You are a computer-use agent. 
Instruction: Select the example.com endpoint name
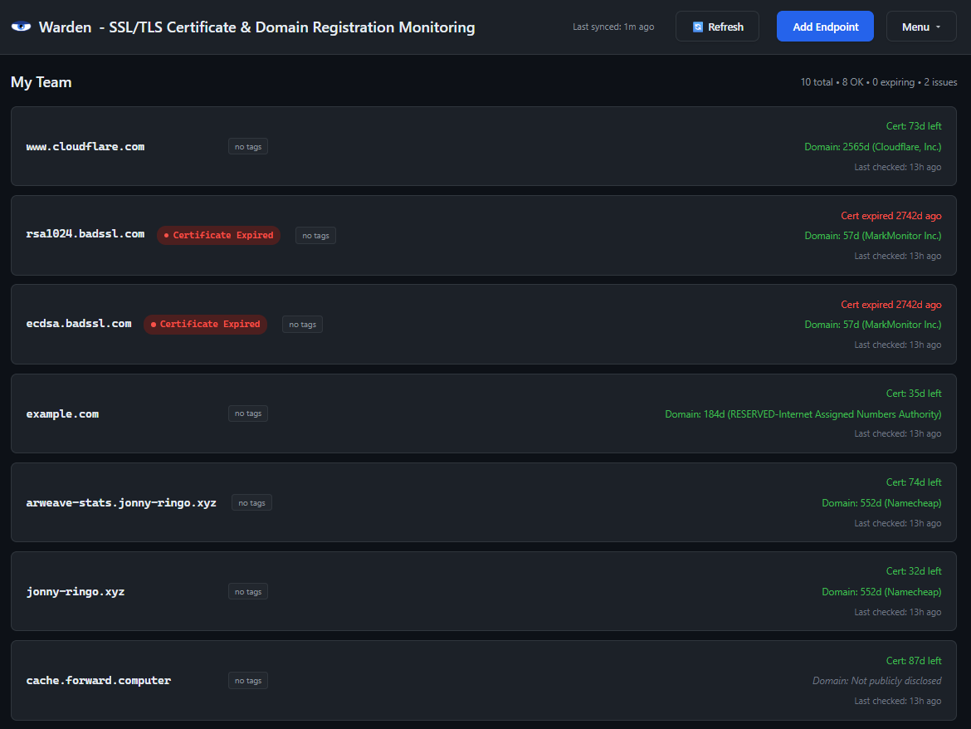pyautogui.click(x=62, y=413)
